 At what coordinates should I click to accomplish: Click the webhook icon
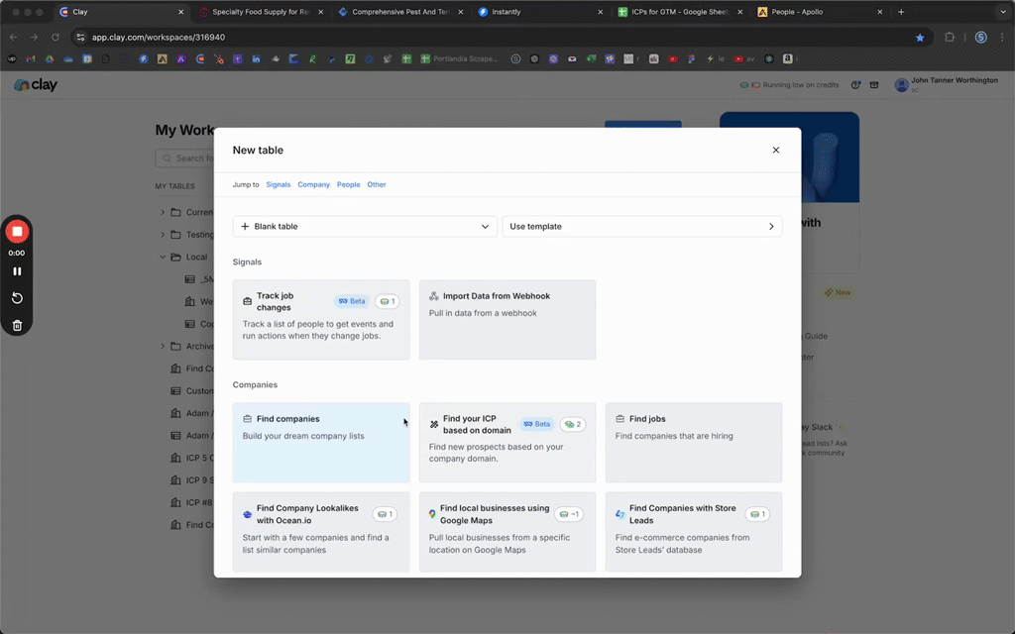[434, 296]
